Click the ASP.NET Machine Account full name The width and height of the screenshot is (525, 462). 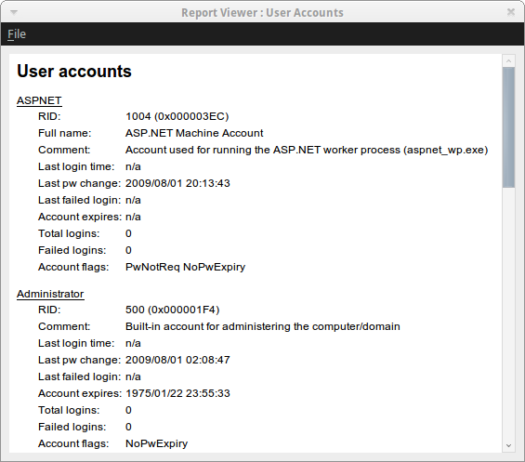tap(194, 133)
